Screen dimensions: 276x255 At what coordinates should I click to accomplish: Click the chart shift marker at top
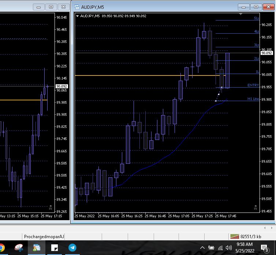point(240,14)
